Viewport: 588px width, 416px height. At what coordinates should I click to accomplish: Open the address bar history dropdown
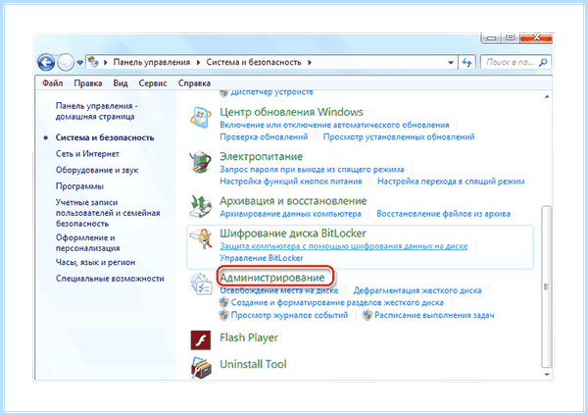(x=451, y=63)
